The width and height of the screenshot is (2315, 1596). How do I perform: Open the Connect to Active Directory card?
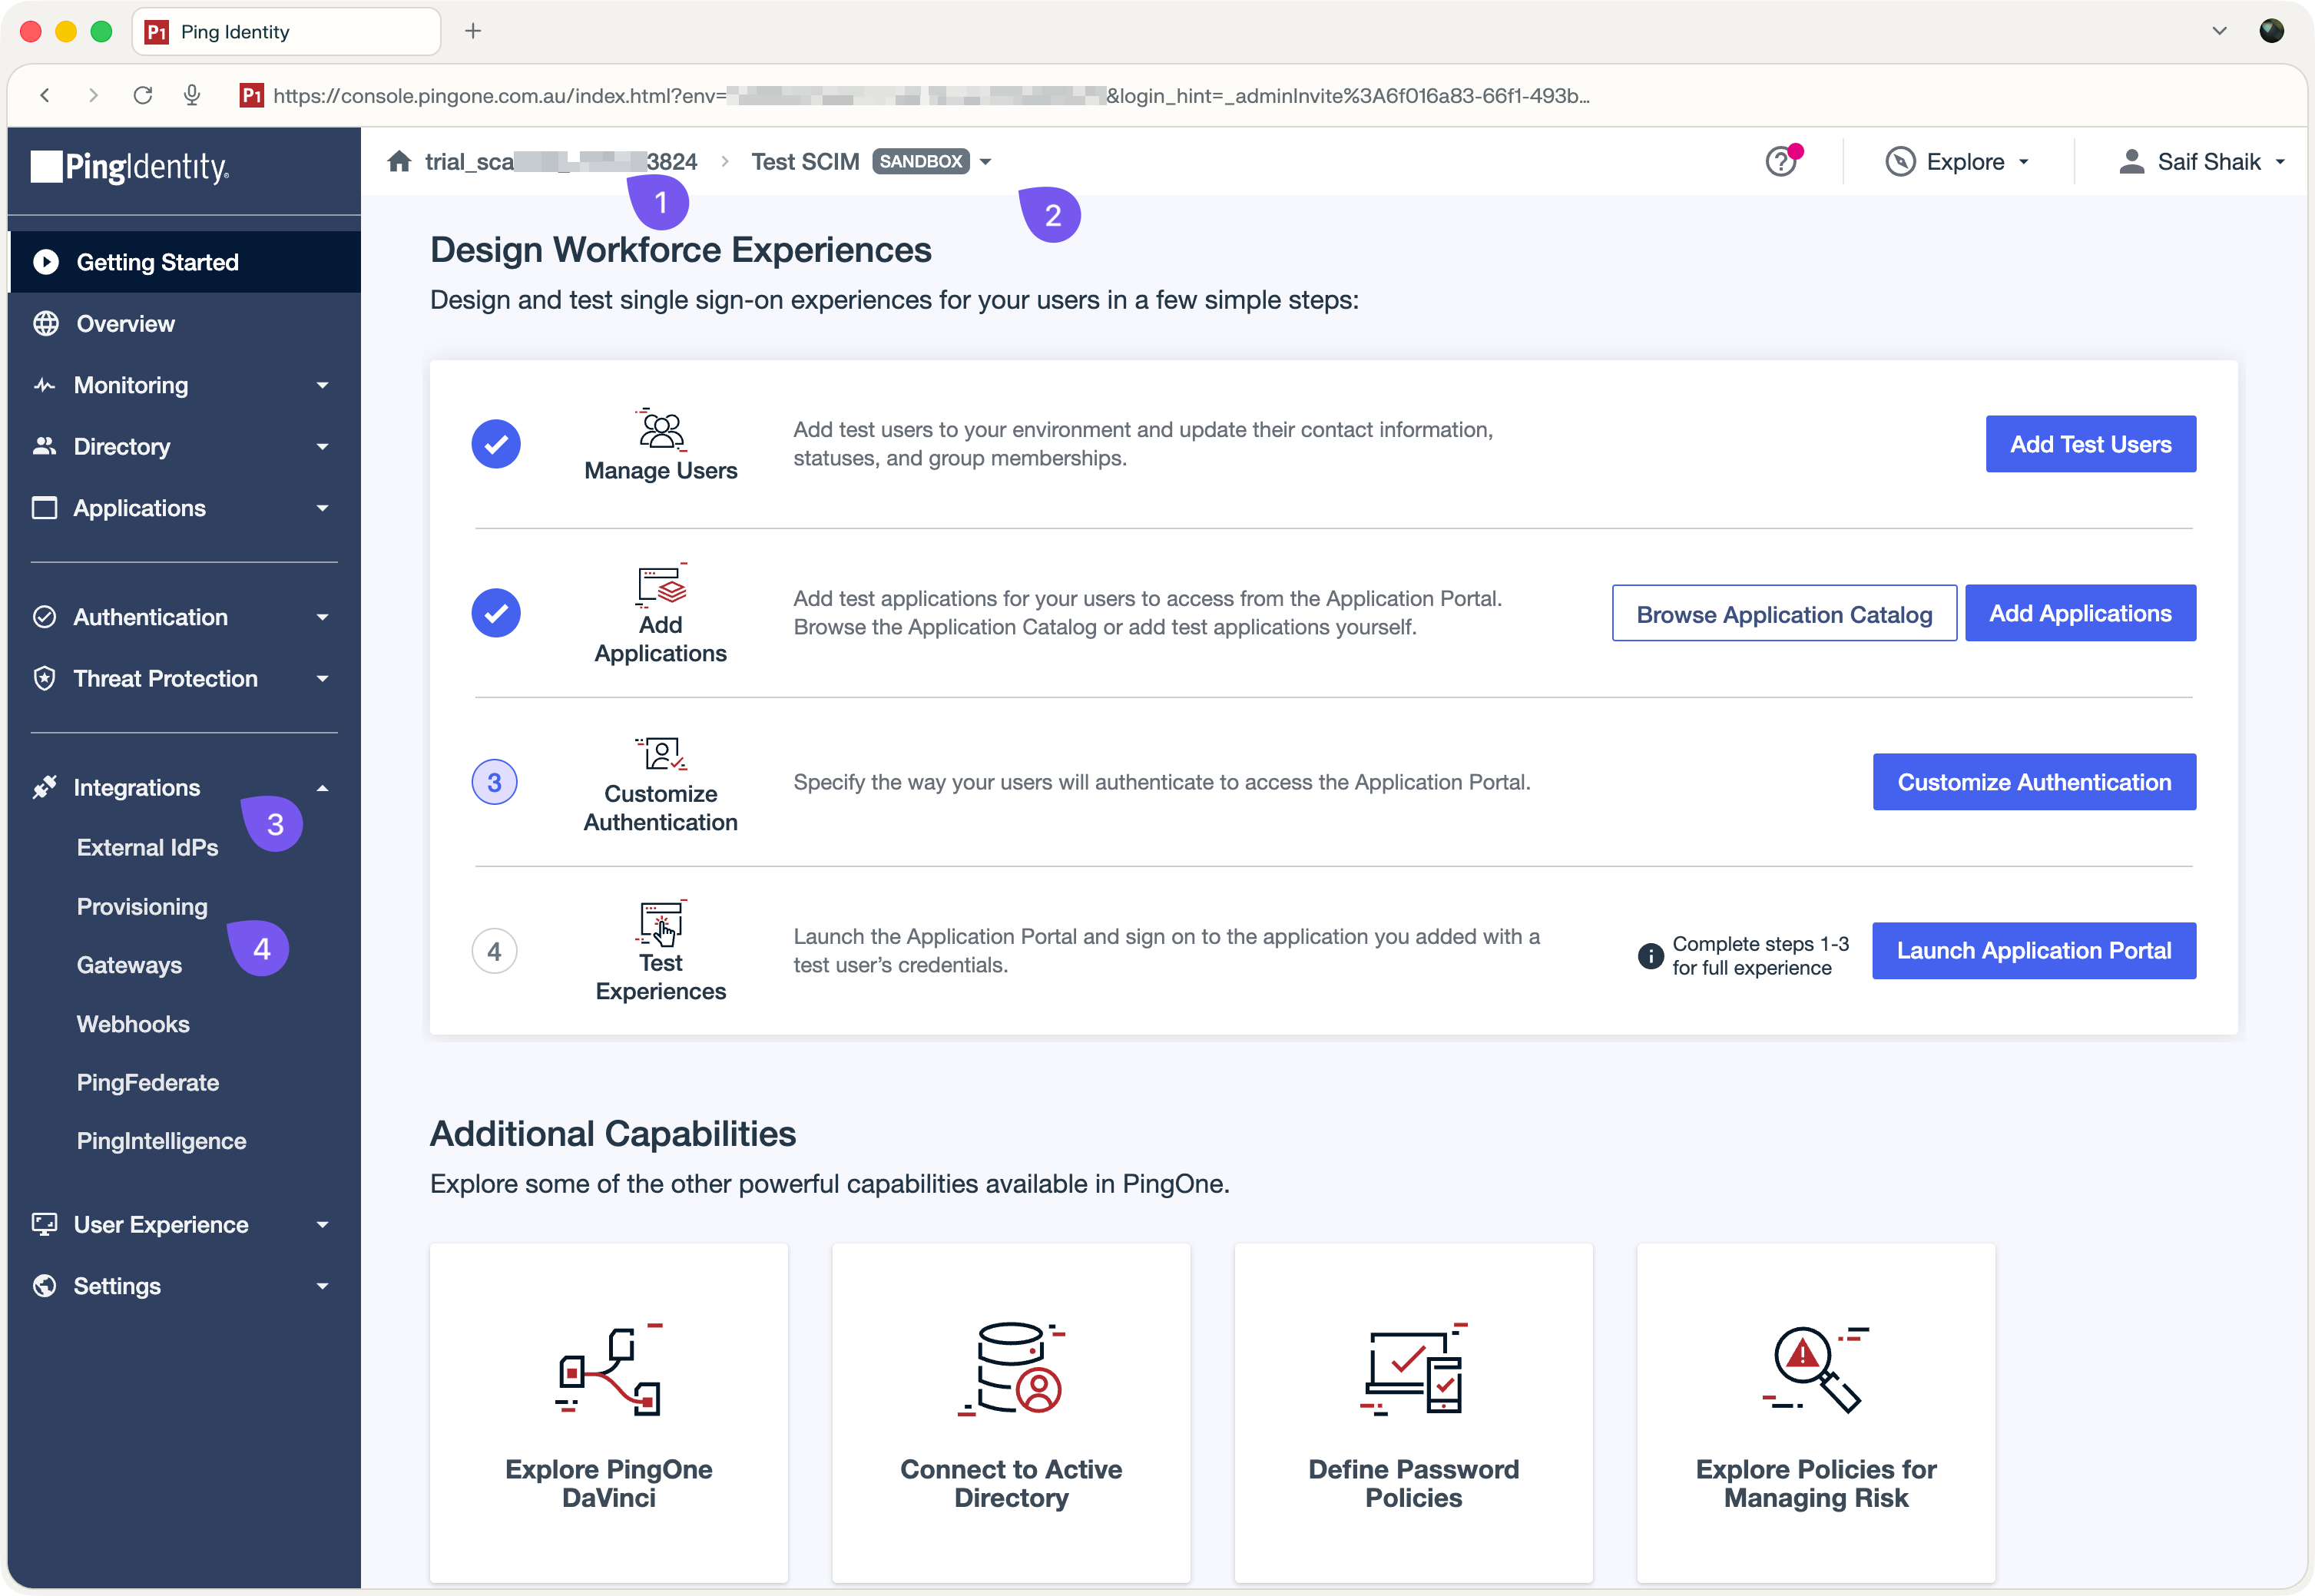[1011, 1412]
